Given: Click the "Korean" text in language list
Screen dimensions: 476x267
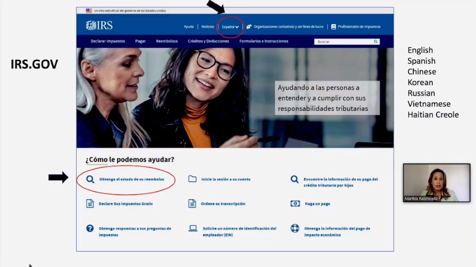Looking at the screenshot, I should click(420, 83).
